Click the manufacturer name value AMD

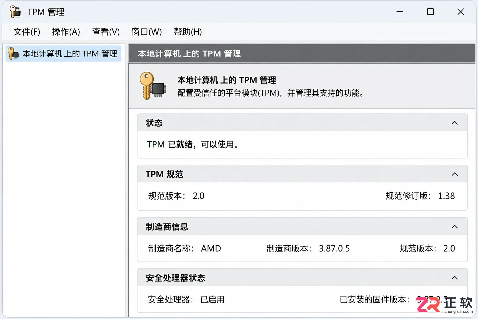(x=211, y=249)
